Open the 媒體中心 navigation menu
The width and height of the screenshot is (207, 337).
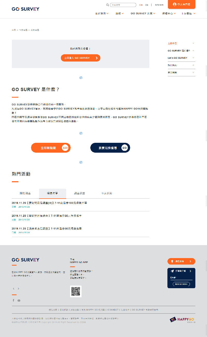[167, 13]
